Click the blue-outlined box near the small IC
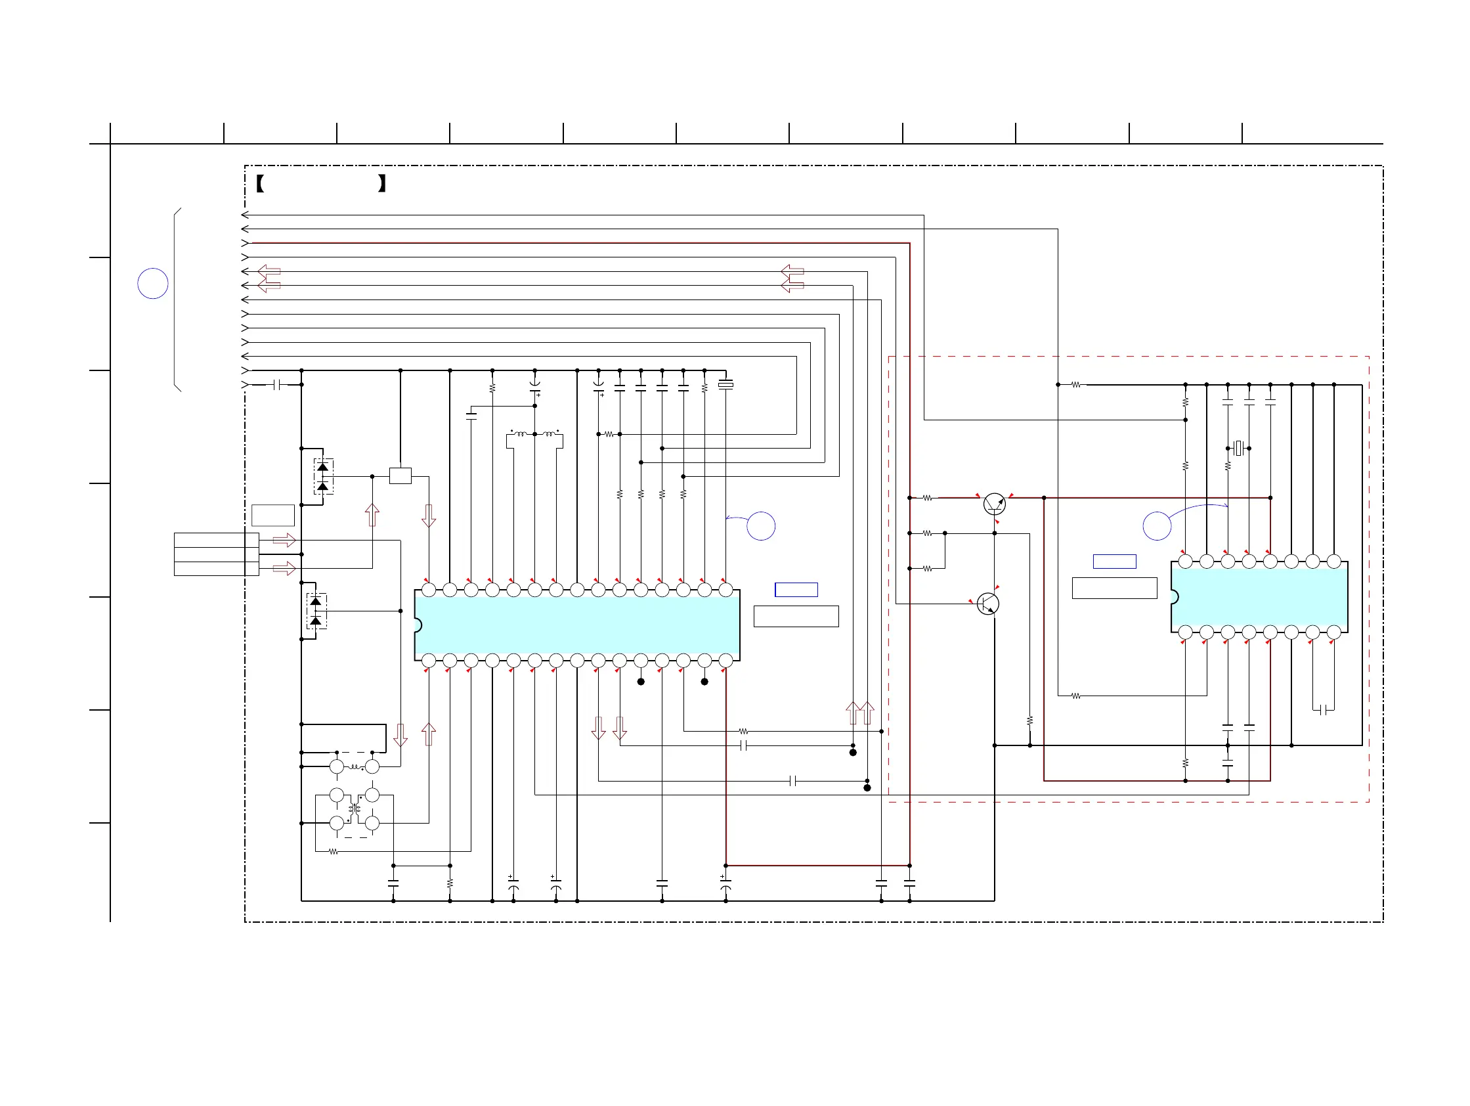Screen dimensions: 1470x1106 coord(1114,561)
